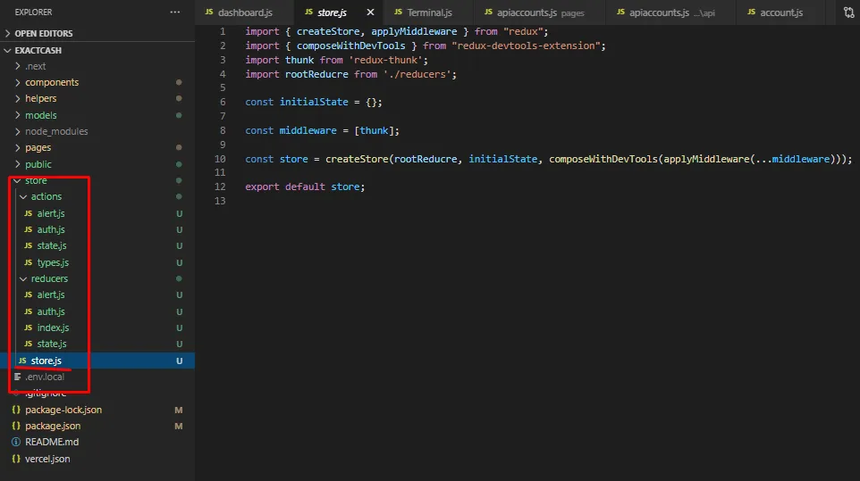The height and width of the screenshot is (481, 860).
Task: Click the JS icon of types.js
Action: coord(28,262)
